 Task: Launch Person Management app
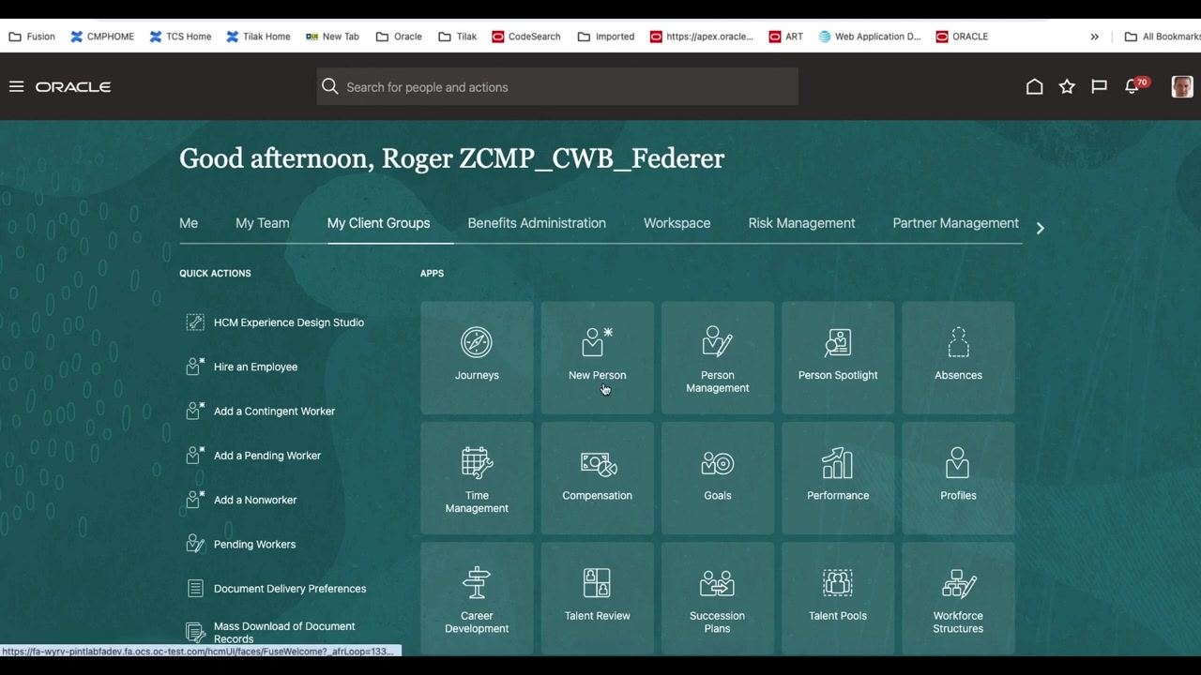click(718, 357)
